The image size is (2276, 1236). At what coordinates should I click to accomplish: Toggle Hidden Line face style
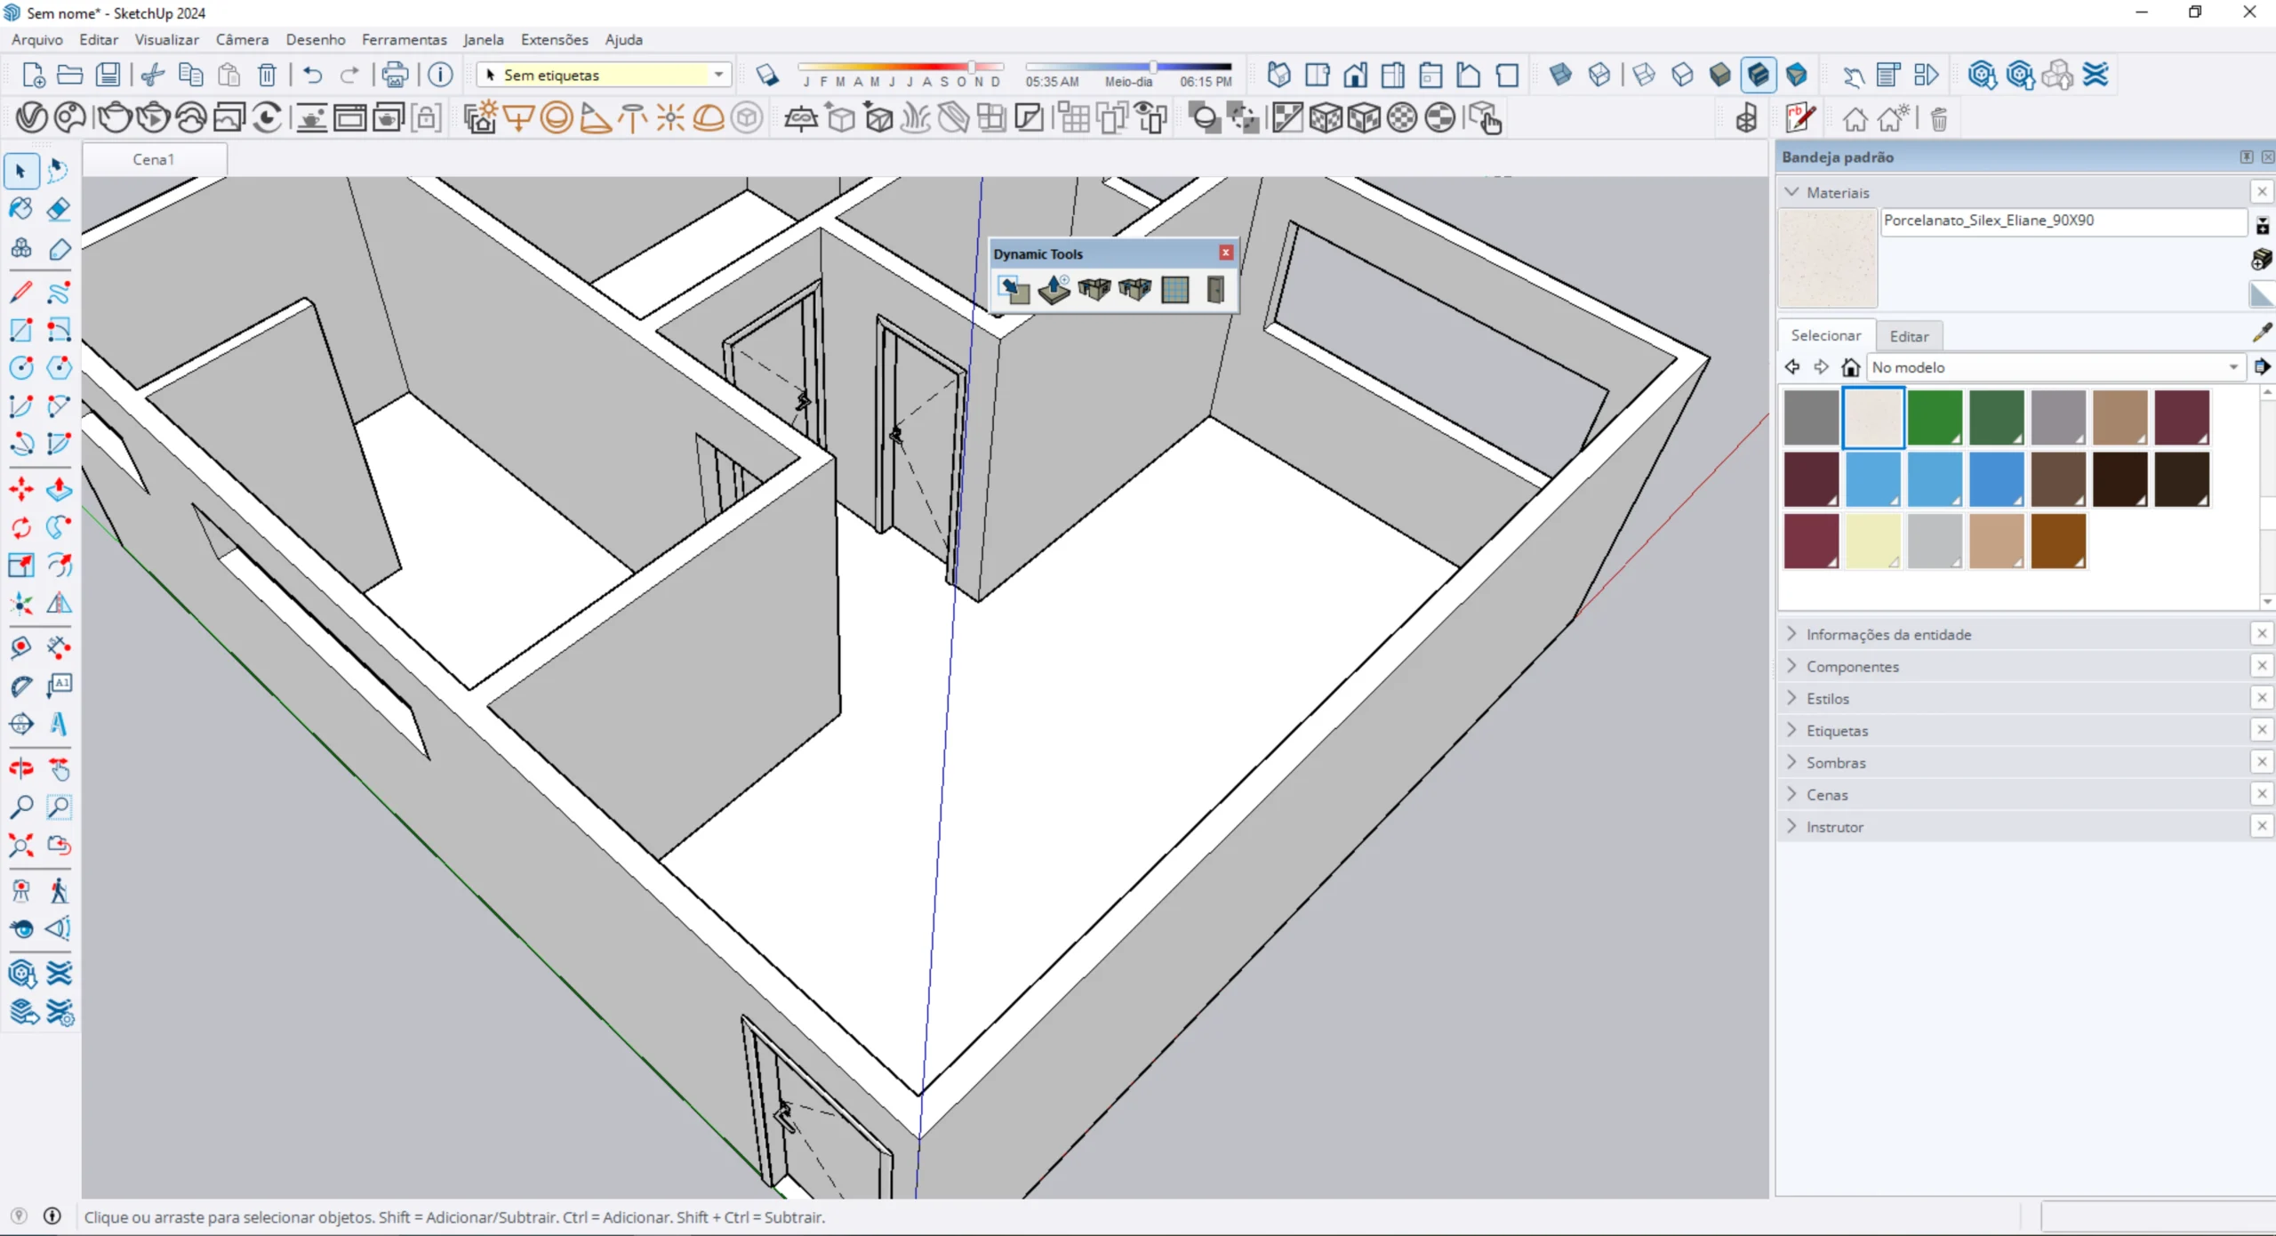click(1682, 75)
